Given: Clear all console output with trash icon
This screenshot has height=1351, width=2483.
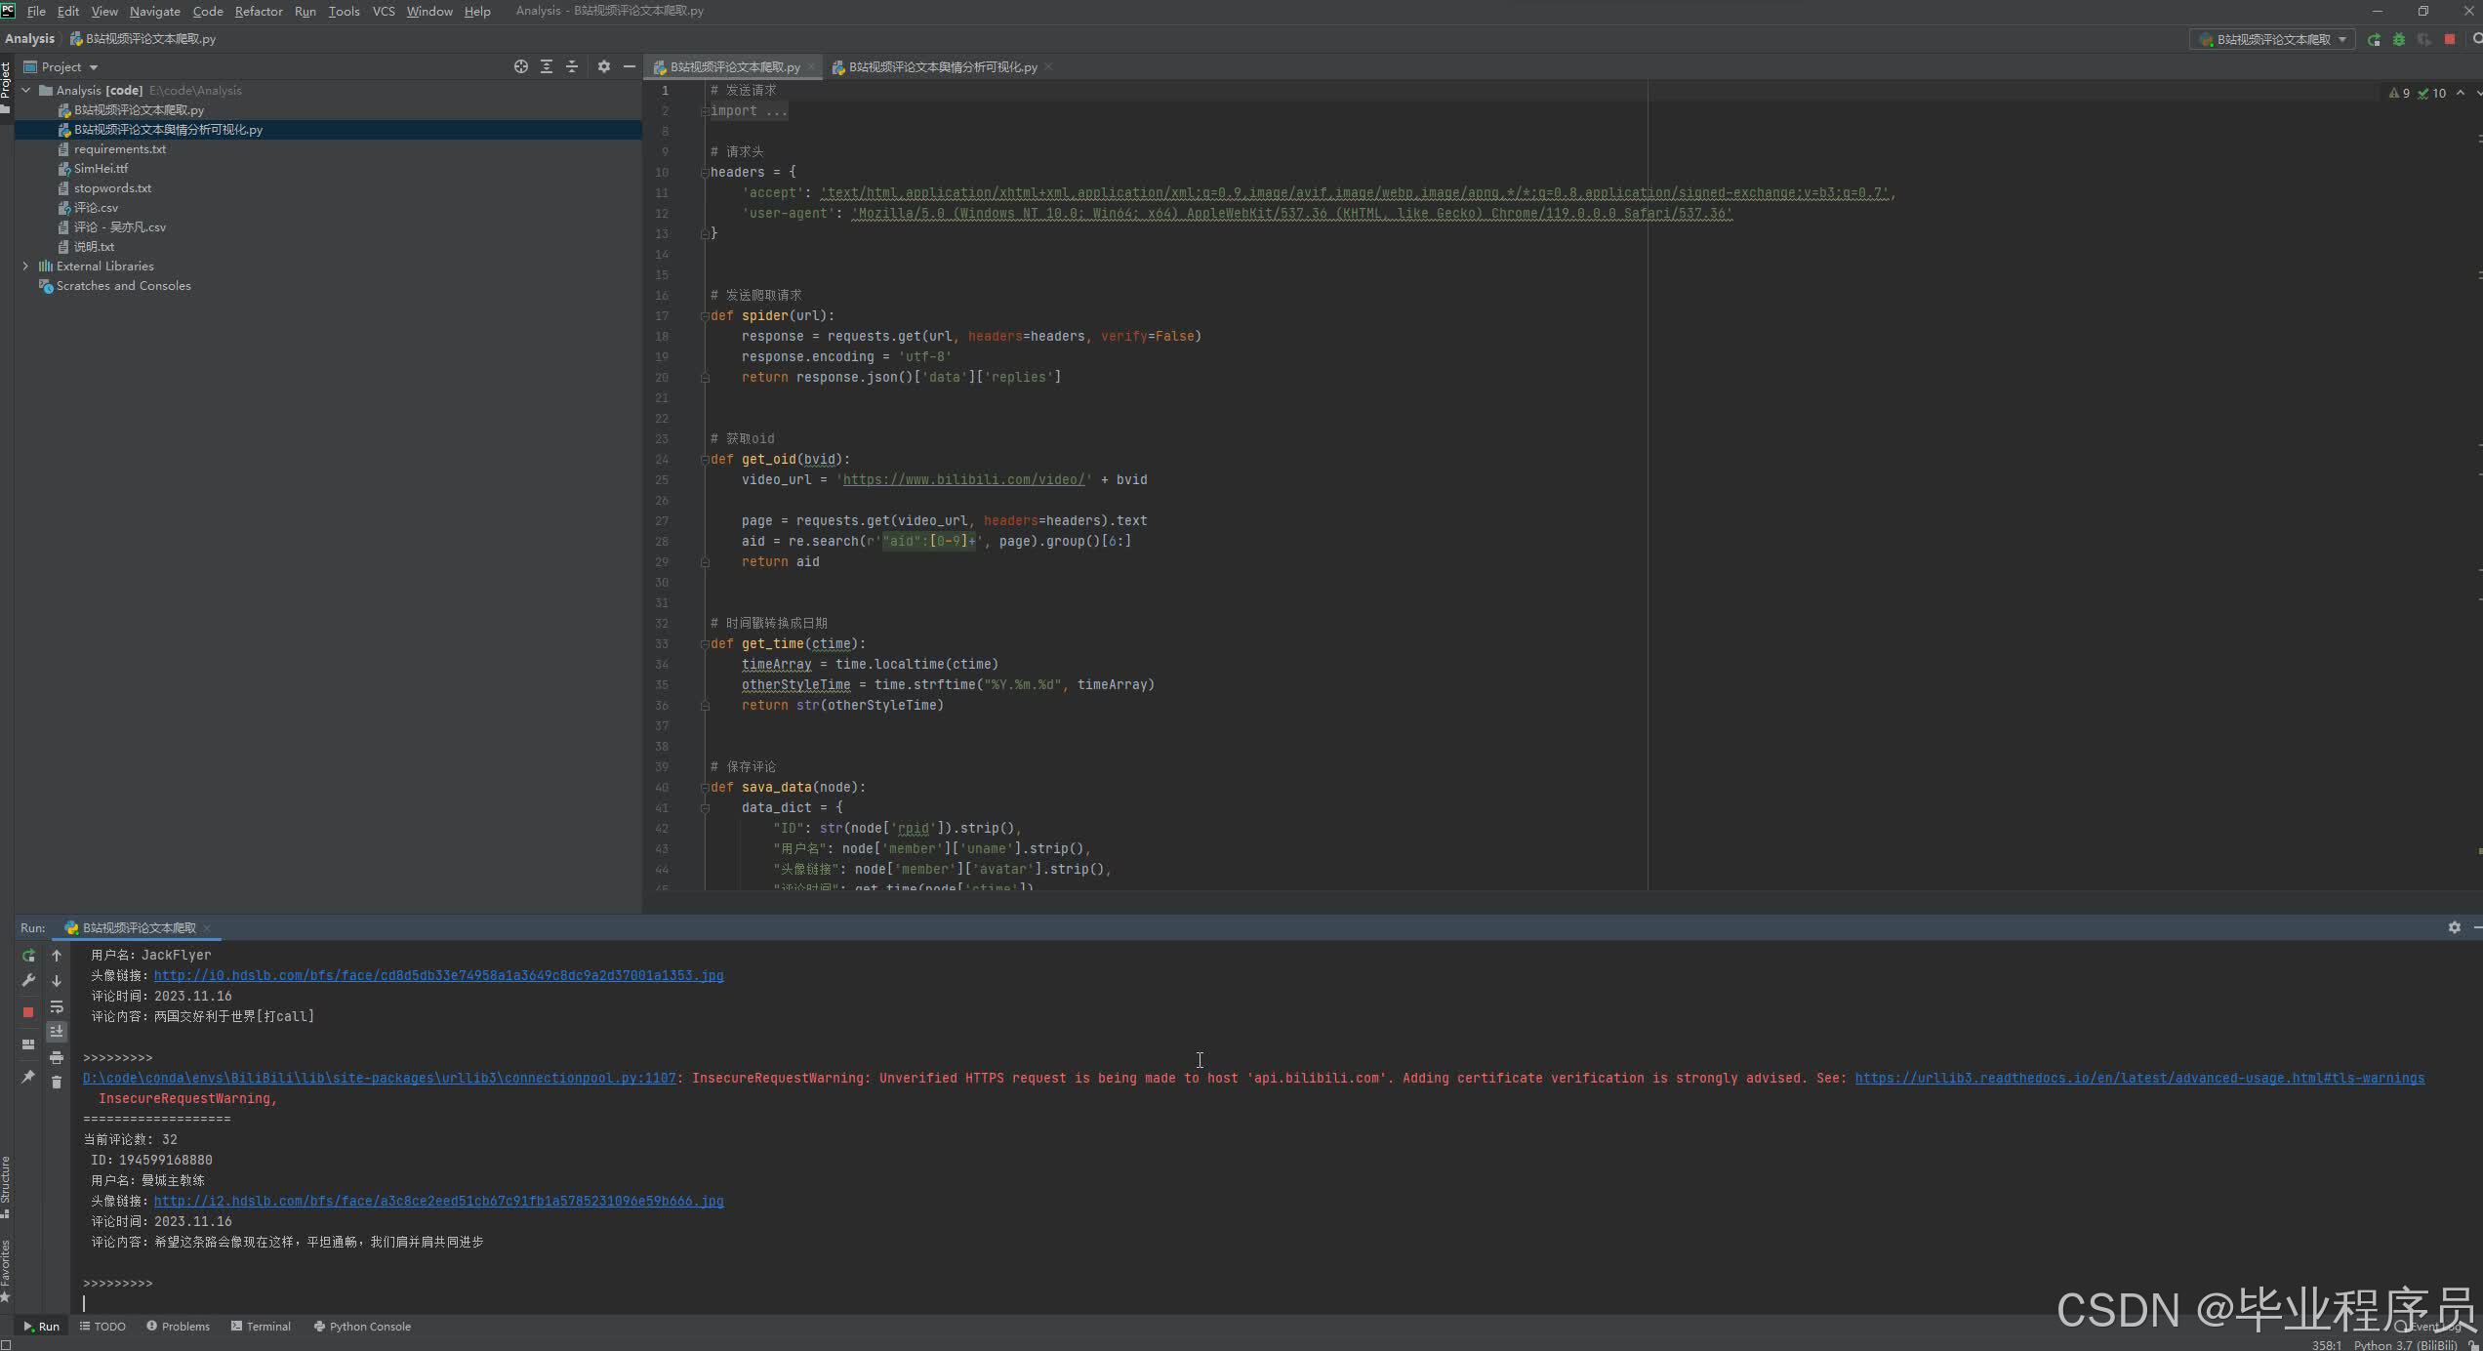Looking at the screenshot, I should pyautogui.click(x=57, y=1083).
